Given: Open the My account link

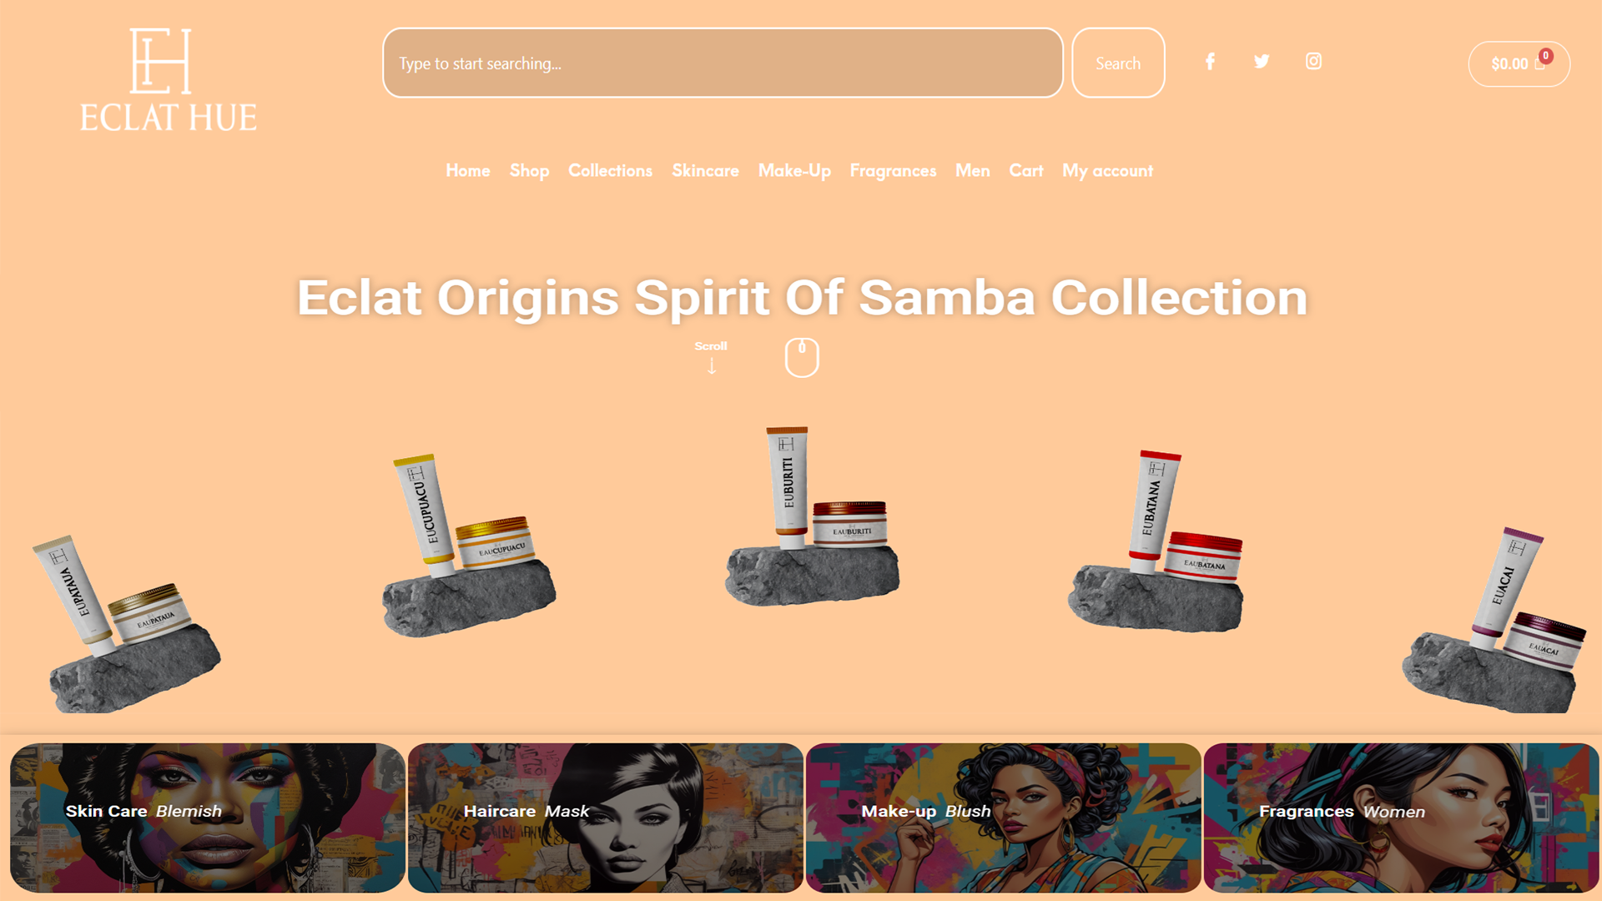Looking at the screenshot, I should (1107, 171).
